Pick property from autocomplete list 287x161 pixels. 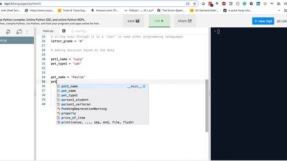tap(102, 113)
